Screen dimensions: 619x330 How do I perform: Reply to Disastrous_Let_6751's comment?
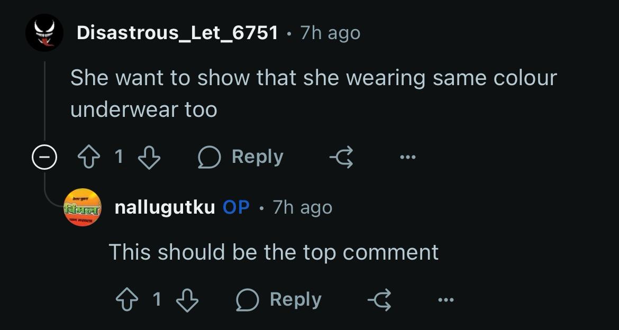coord(240,157)
